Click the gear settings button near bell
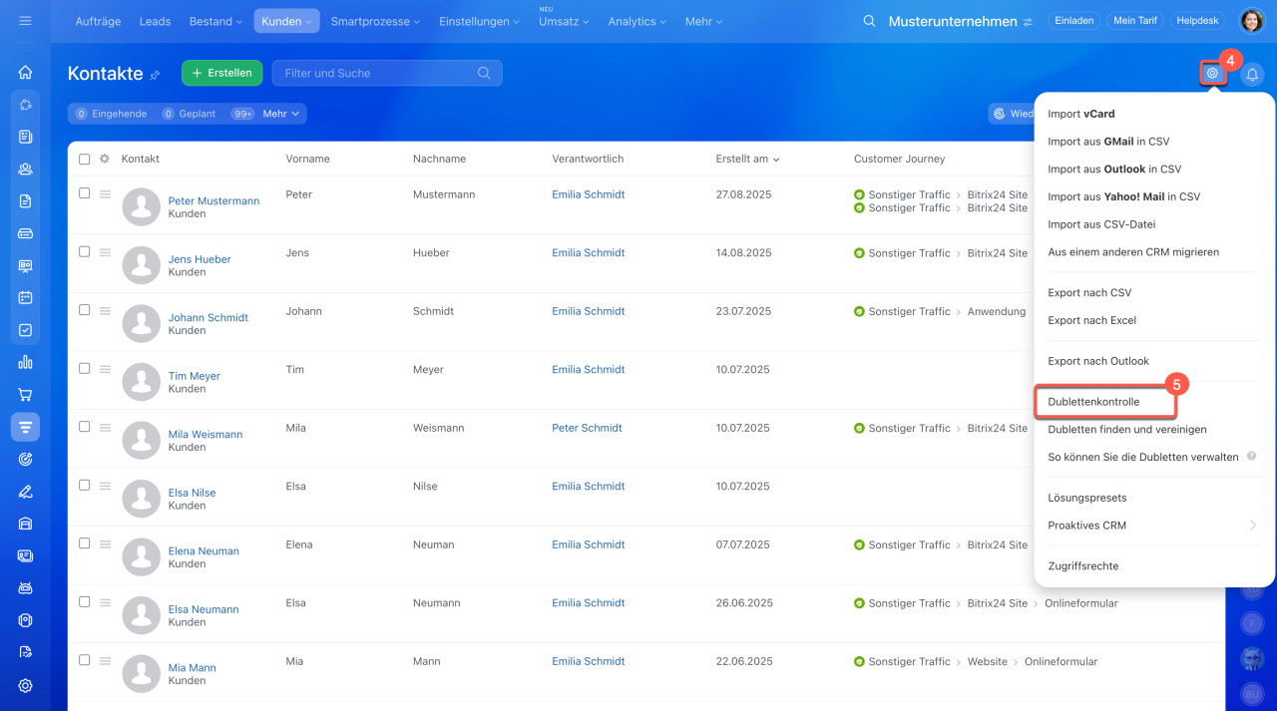 coord(1212,73)
